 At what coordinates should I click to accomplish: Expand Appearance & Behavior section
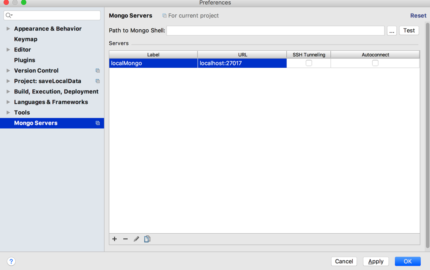click(x=8, y=28)
